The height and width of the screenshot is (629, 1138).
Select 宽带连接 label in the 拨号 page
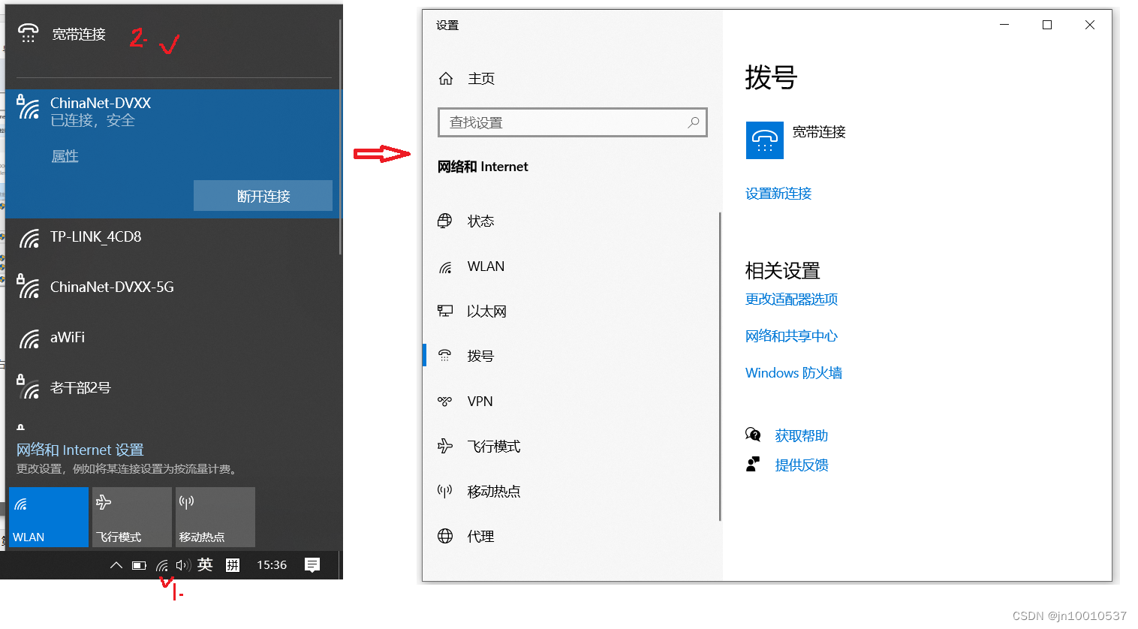[x=819, y=131]
